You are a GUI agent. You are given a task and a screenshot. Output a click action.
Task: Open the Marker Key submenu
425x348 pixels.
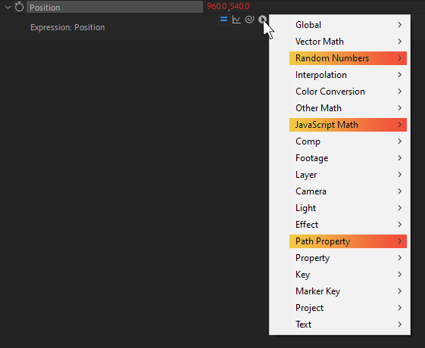point(348,291)
